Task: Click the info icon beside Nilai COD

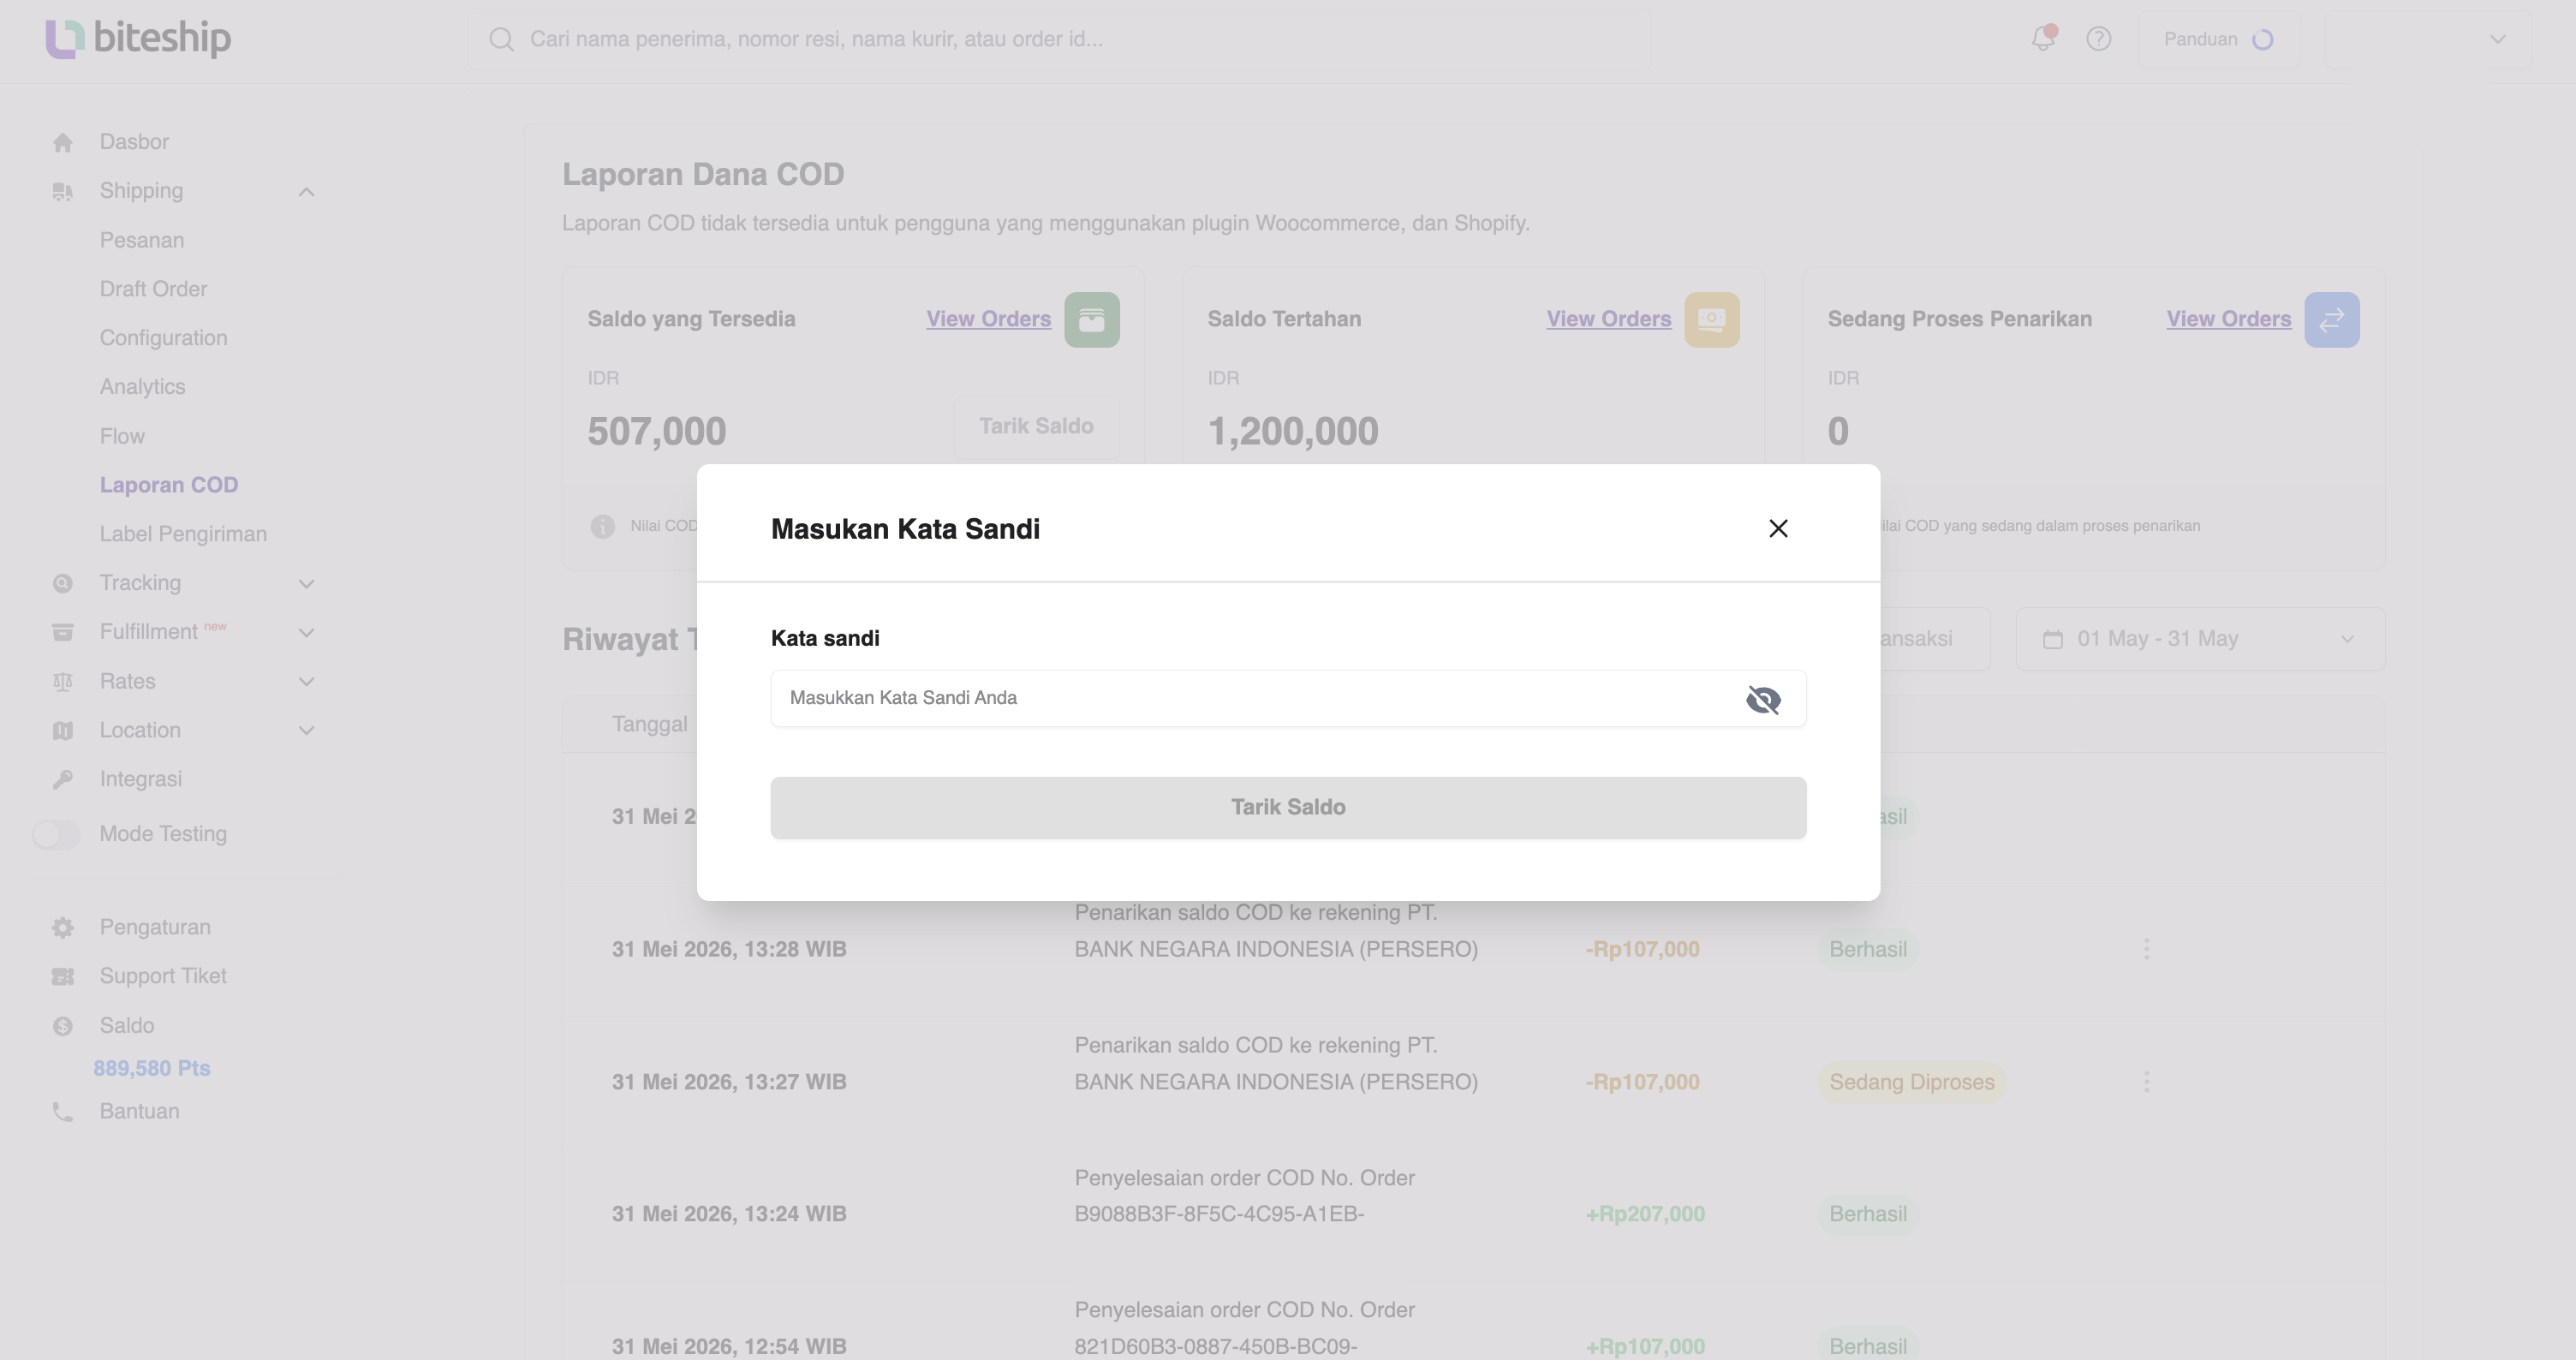Action: [602, 526]
